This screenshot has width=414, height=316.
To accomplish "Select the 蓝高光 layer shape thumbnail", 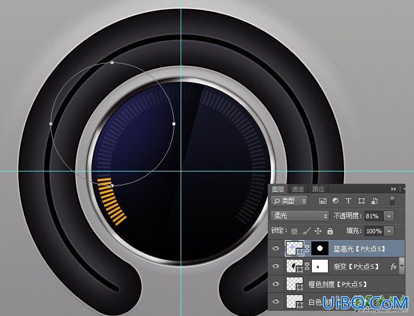I will [x=295, y=248].
